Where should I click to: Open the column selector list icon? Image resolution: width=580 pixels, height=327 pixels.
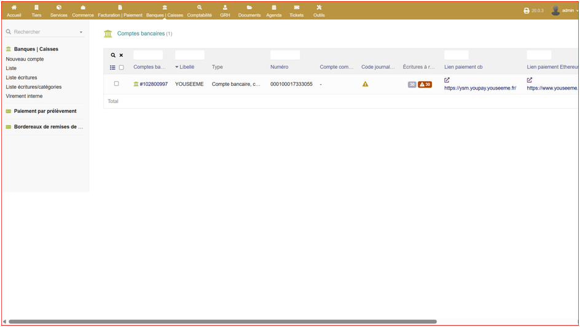pos(112,67)
